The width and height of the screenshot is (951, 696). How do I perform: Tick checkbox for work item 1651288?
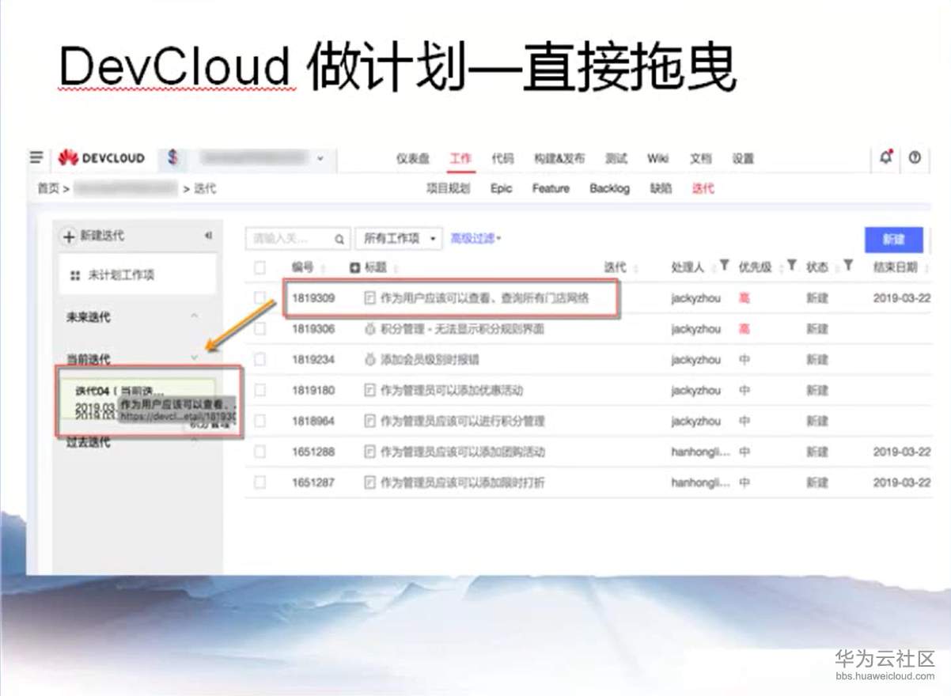click(260, 452)
